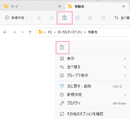Choose プロパティ in context menu
130x119 pixels.
pyautogui.click(x=93, y=103)
